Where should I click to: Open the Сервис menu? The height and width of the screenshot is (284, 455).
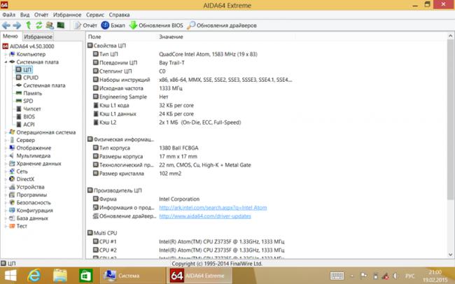click(95, 15)
